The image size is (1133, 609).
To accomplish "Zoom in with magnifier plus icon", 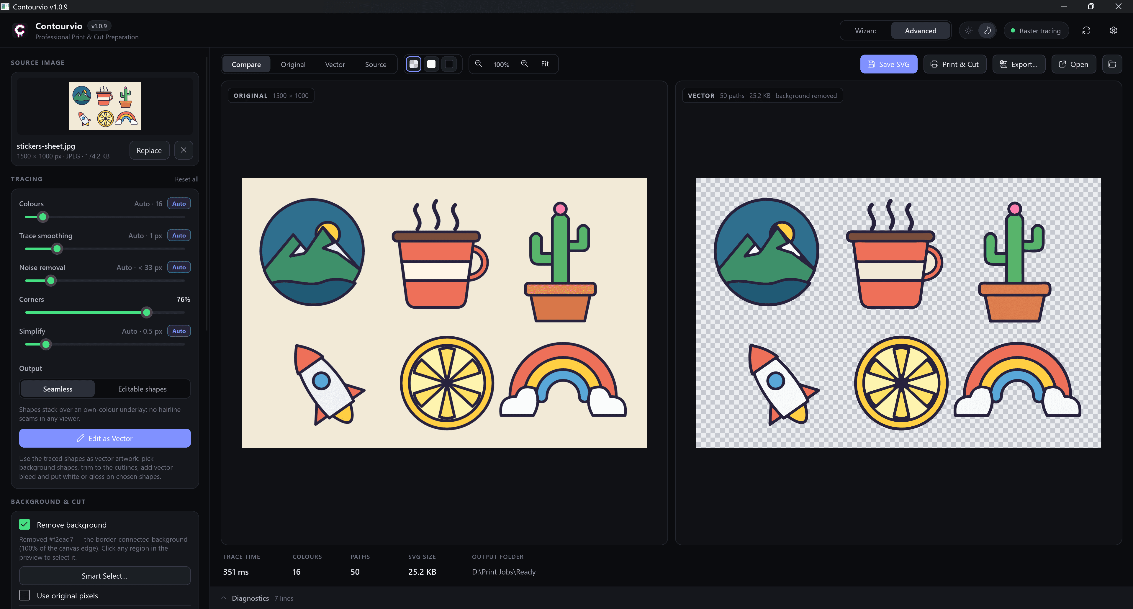I will pyautogui.click(x=524, y=64).
